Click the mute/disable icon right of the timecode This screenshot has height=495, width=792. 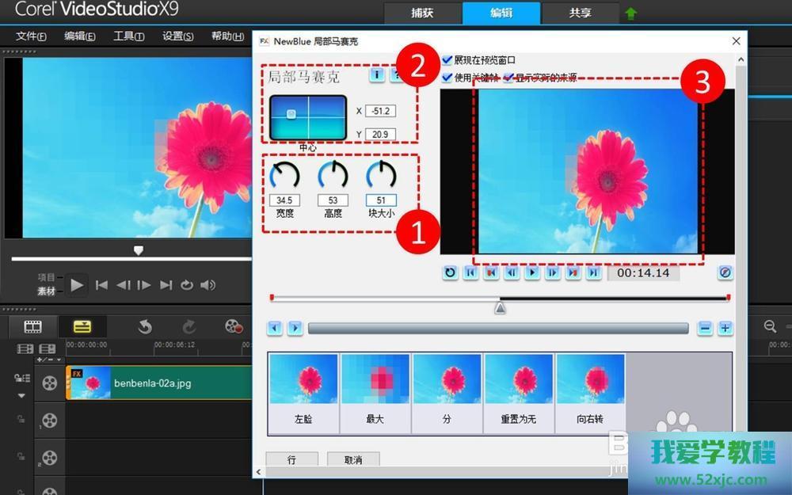tap(725, 272)
